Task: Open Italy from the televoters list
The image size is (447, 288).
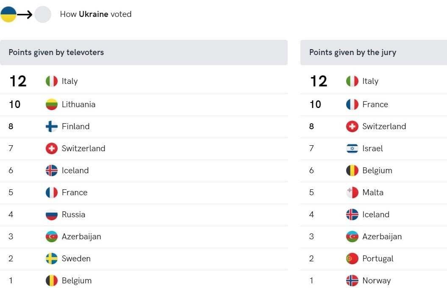Action: pyautogui.click(x=69, y=81)
